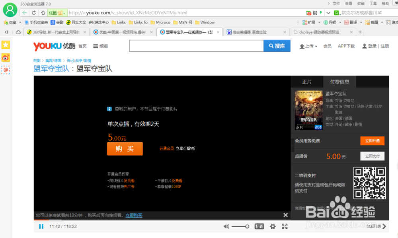The image size is (398, 238).
Task: Click the cloud sync icon beside tabs
Action: tap(18, 32)
